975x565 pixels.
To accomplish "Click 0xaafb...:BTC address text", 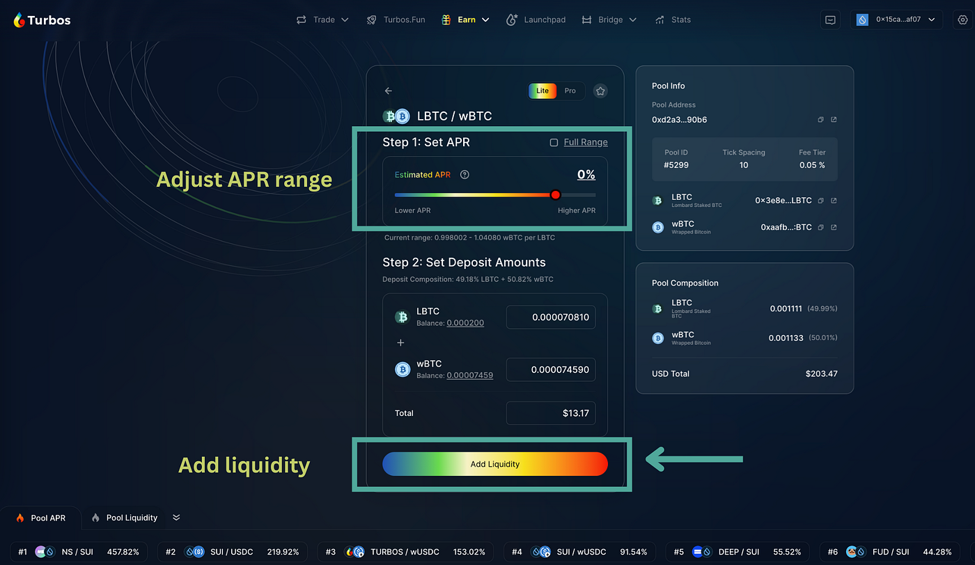I will pyautogui.click(x=786, y=227).
